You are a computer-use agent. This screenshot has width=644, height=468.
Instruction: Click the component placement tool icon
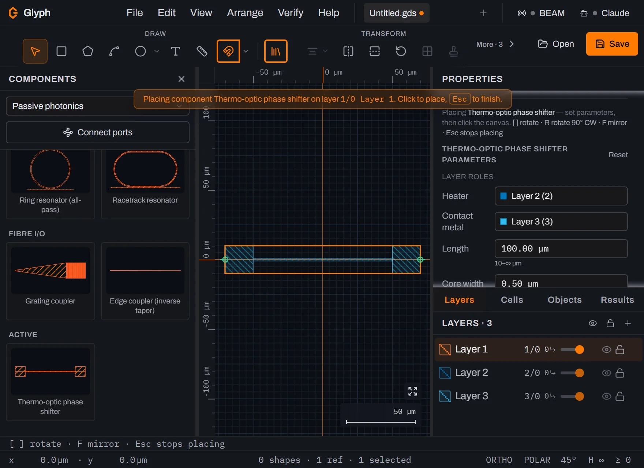[228, 51]
